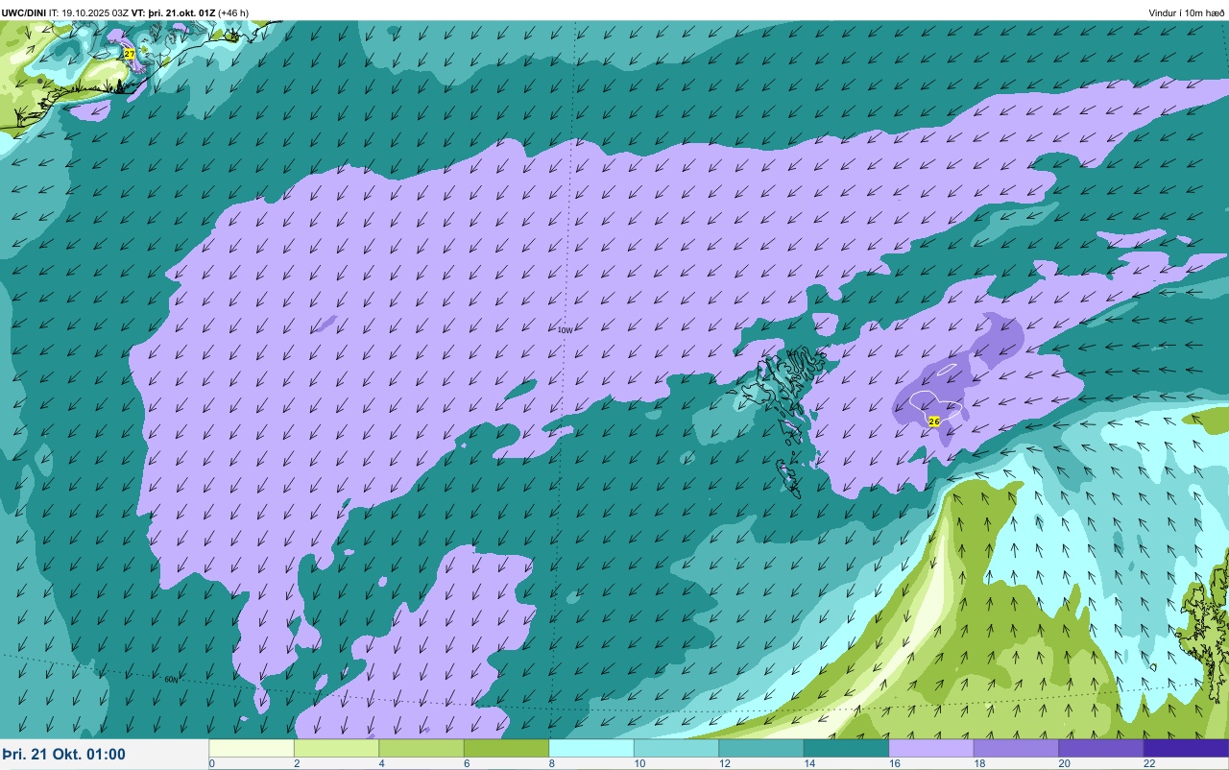Click the 60N latitude label

171,679
